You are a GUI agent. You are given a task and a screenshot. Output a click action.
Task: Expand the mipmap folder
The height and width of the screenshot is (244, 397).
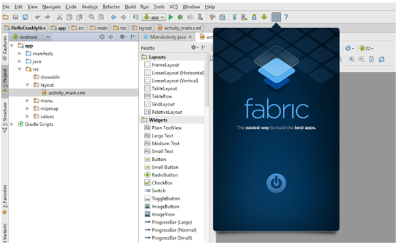(x=28, y=109)
